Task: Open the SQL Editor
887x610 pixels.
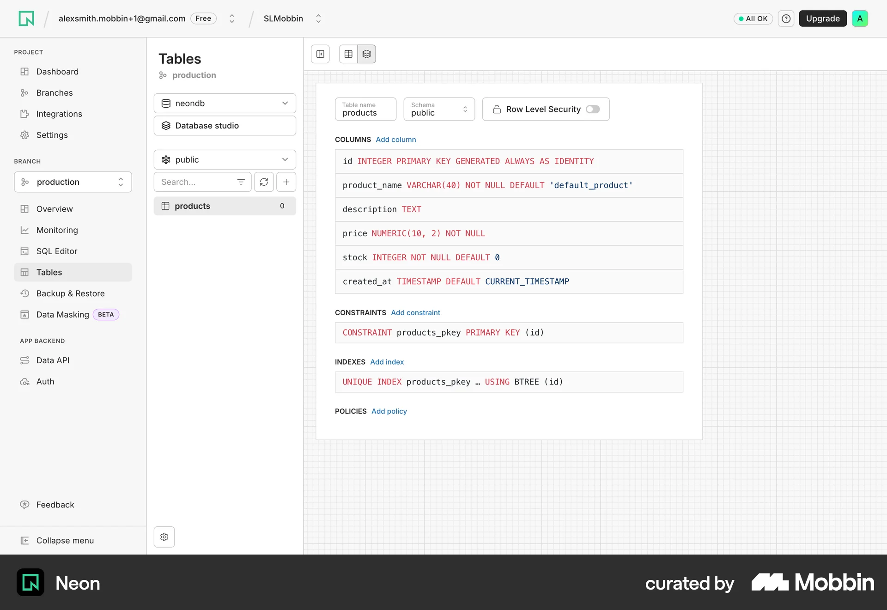Action: [x=56, y=251]
